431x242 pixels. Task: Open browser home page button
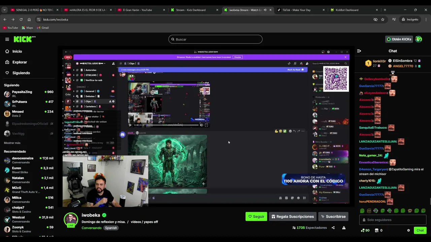[x=29, y=19]
